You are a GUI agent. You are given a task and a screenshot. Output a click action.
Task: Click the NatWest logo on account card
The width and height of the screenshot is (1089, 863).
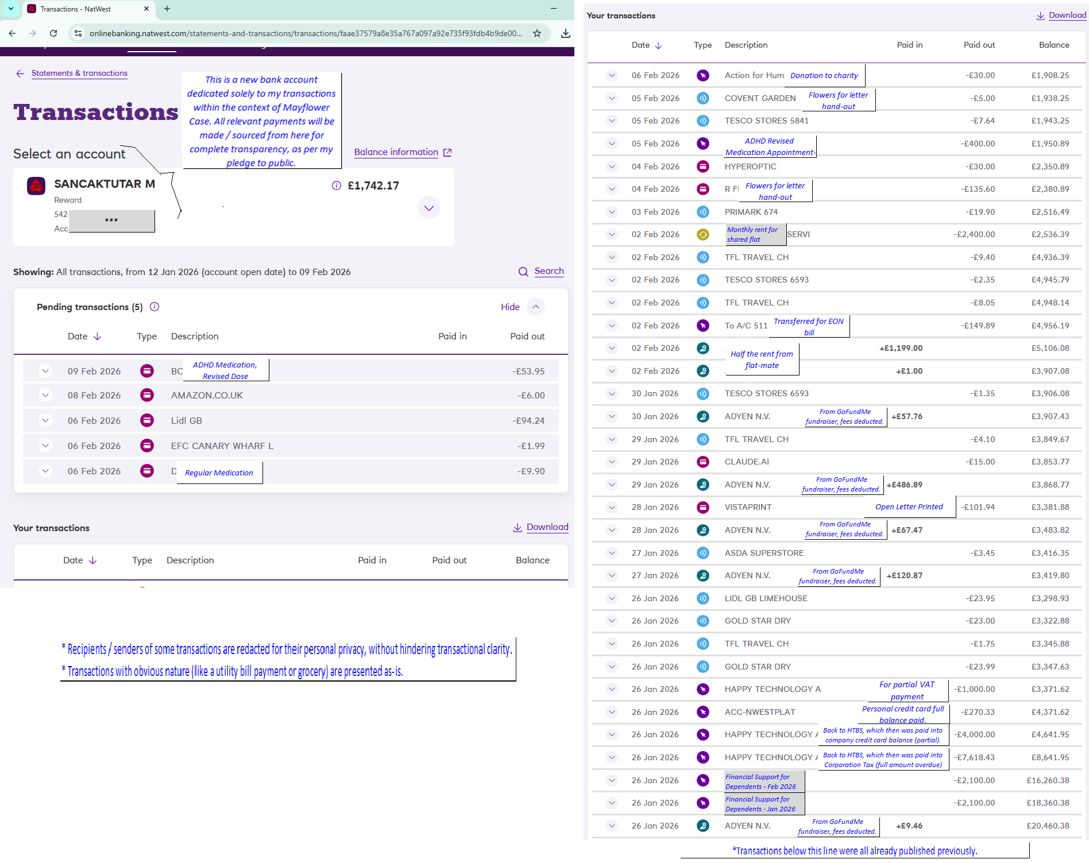coord(36,186)
